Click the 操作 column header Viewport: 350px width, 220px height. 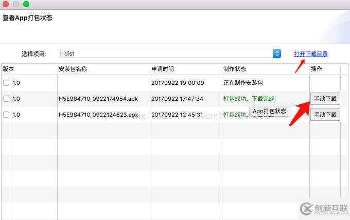click(x=317, y=69)
